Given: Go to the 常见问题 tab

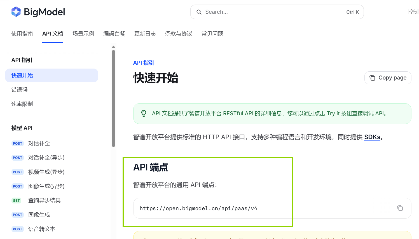Looking at the screenshot, I should click(x=212, y=34).
